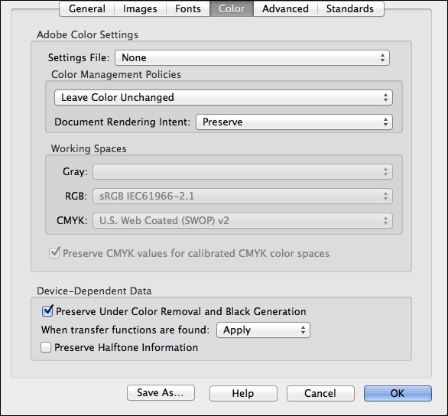This screenshot has width=448, height=416.
Task: Cancel the settings dialog
Action: (x=320, y=393)
